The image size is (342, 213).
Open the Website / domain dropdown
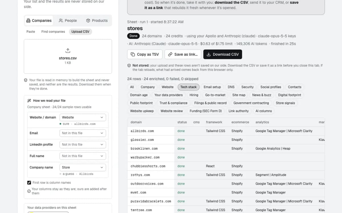coord(83,117)
